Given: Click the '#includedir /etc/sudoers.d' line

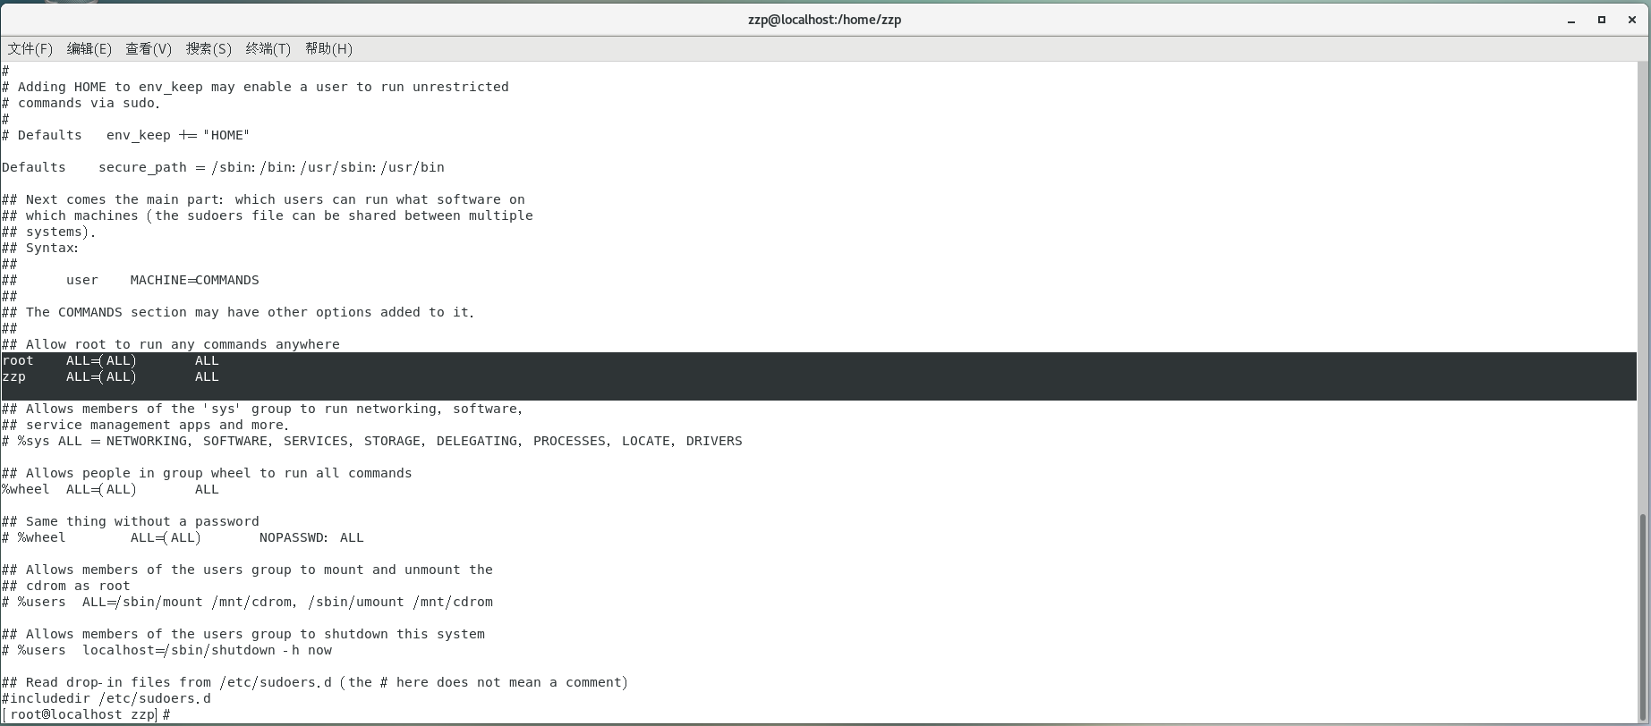Looking at the screenshot, I should [x=106, y=698].
